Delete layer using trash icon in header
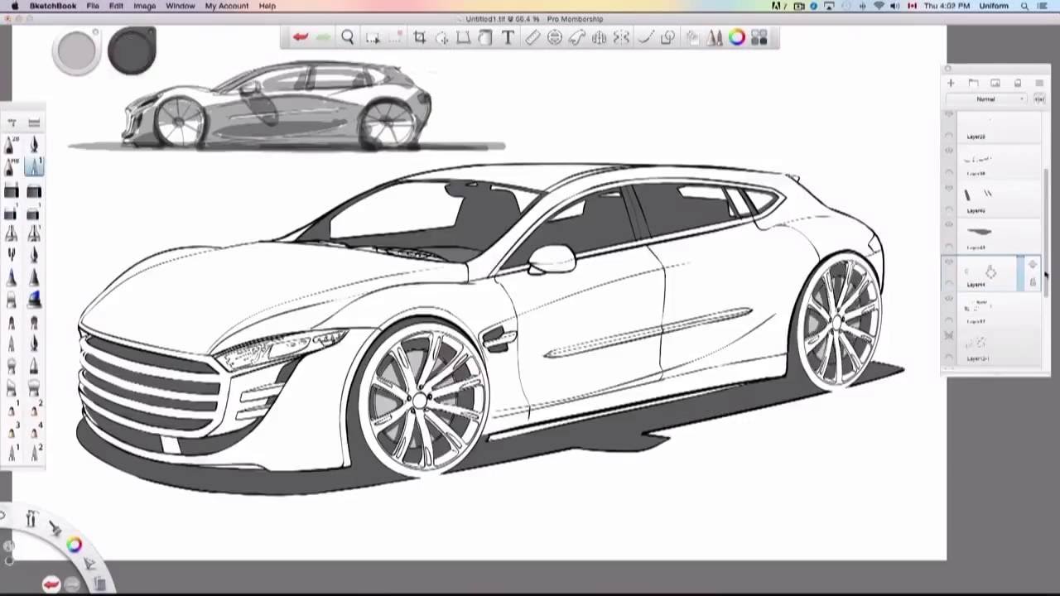Image resolution: width=1060 pixels, height=596 pixels. [1017, 83]
